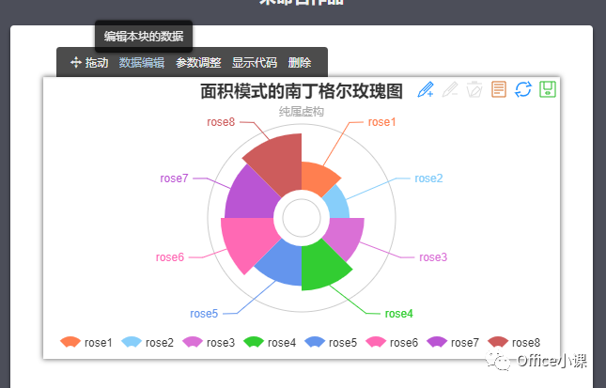This screenshot has height=388, width=606.
Task: Click 删除 to delete the block
Action: tap(300, 63)
